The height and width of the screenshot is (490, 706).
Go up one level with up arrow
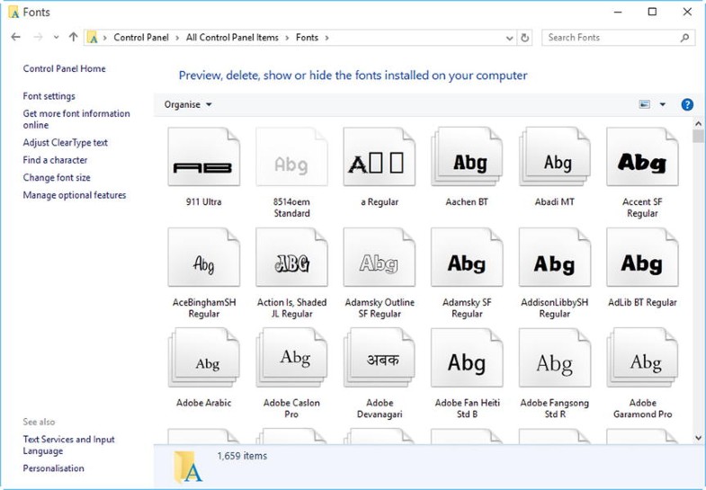coord(74,38)
